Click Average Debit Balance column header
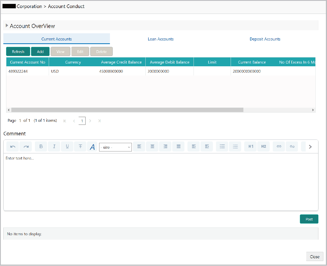The image size is (327, 266). (x=169, y=62)
